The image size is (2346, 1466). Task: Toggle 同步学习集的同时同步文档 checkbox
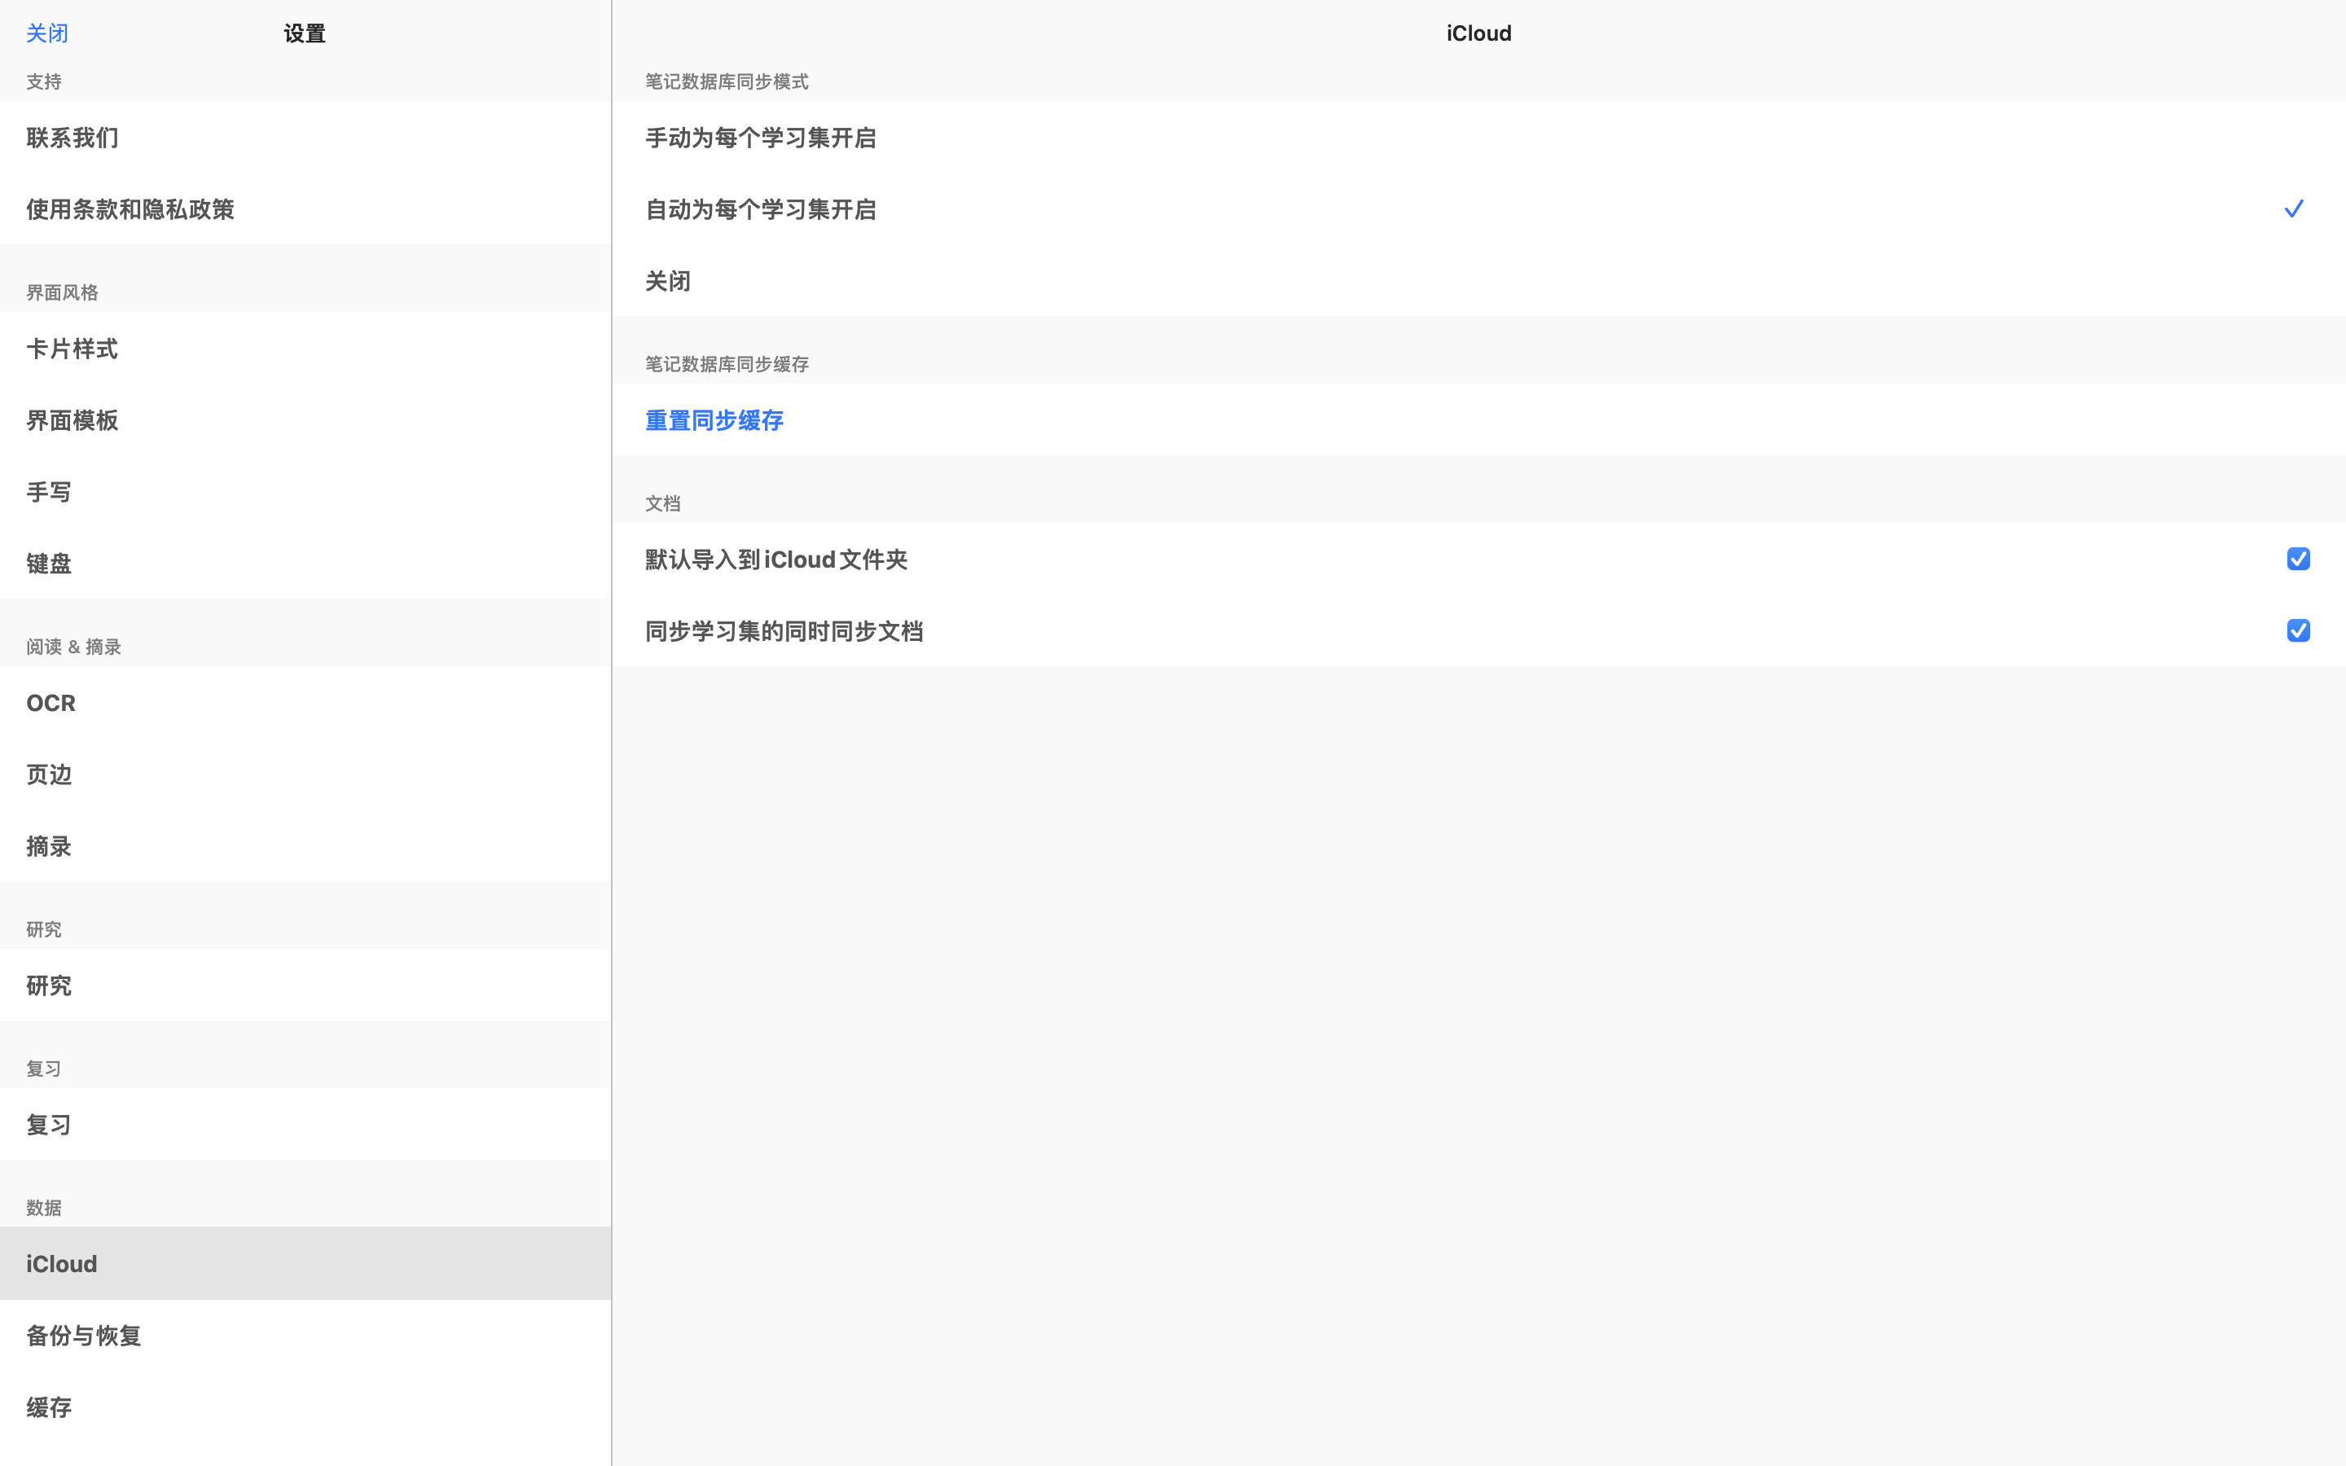(x=2297, y=631)
